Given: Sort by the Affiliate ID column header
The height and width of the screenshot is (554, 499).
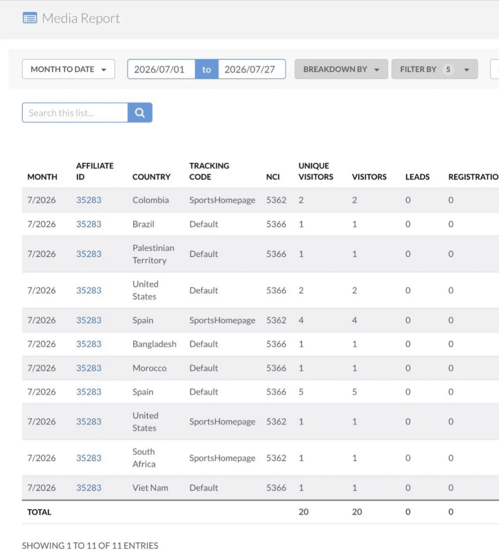Looking at the screenshot, I should (95, 171).
